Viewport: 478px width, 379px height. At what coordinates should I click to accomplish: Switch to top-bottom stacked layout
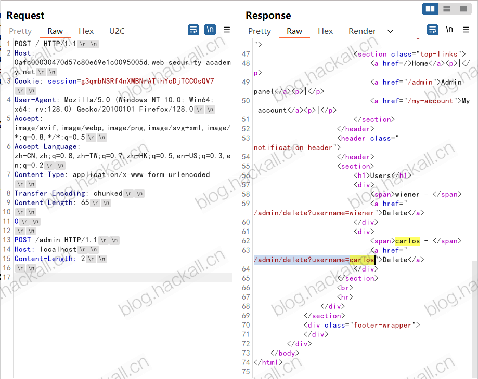point(447,9)
